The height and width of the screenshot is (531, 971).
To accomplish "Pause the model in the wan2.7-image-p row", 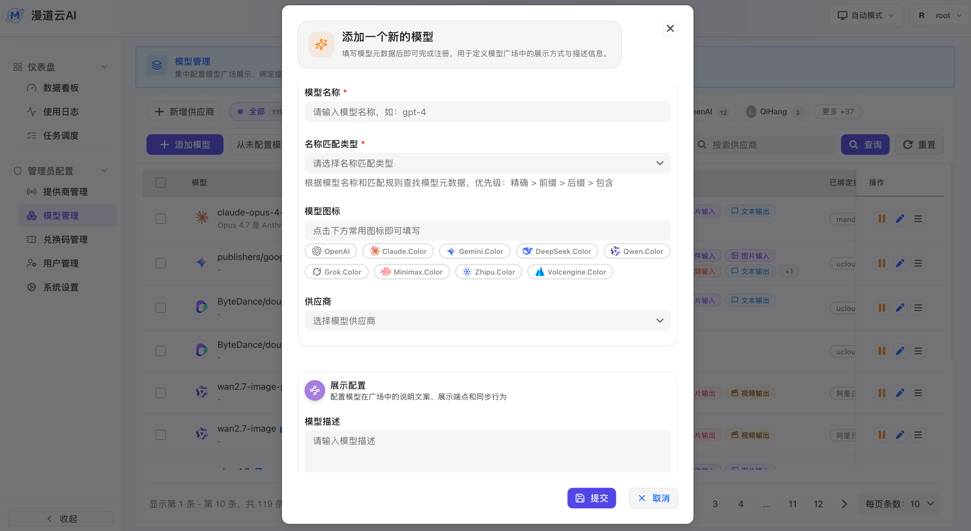I will coord(882,393).
